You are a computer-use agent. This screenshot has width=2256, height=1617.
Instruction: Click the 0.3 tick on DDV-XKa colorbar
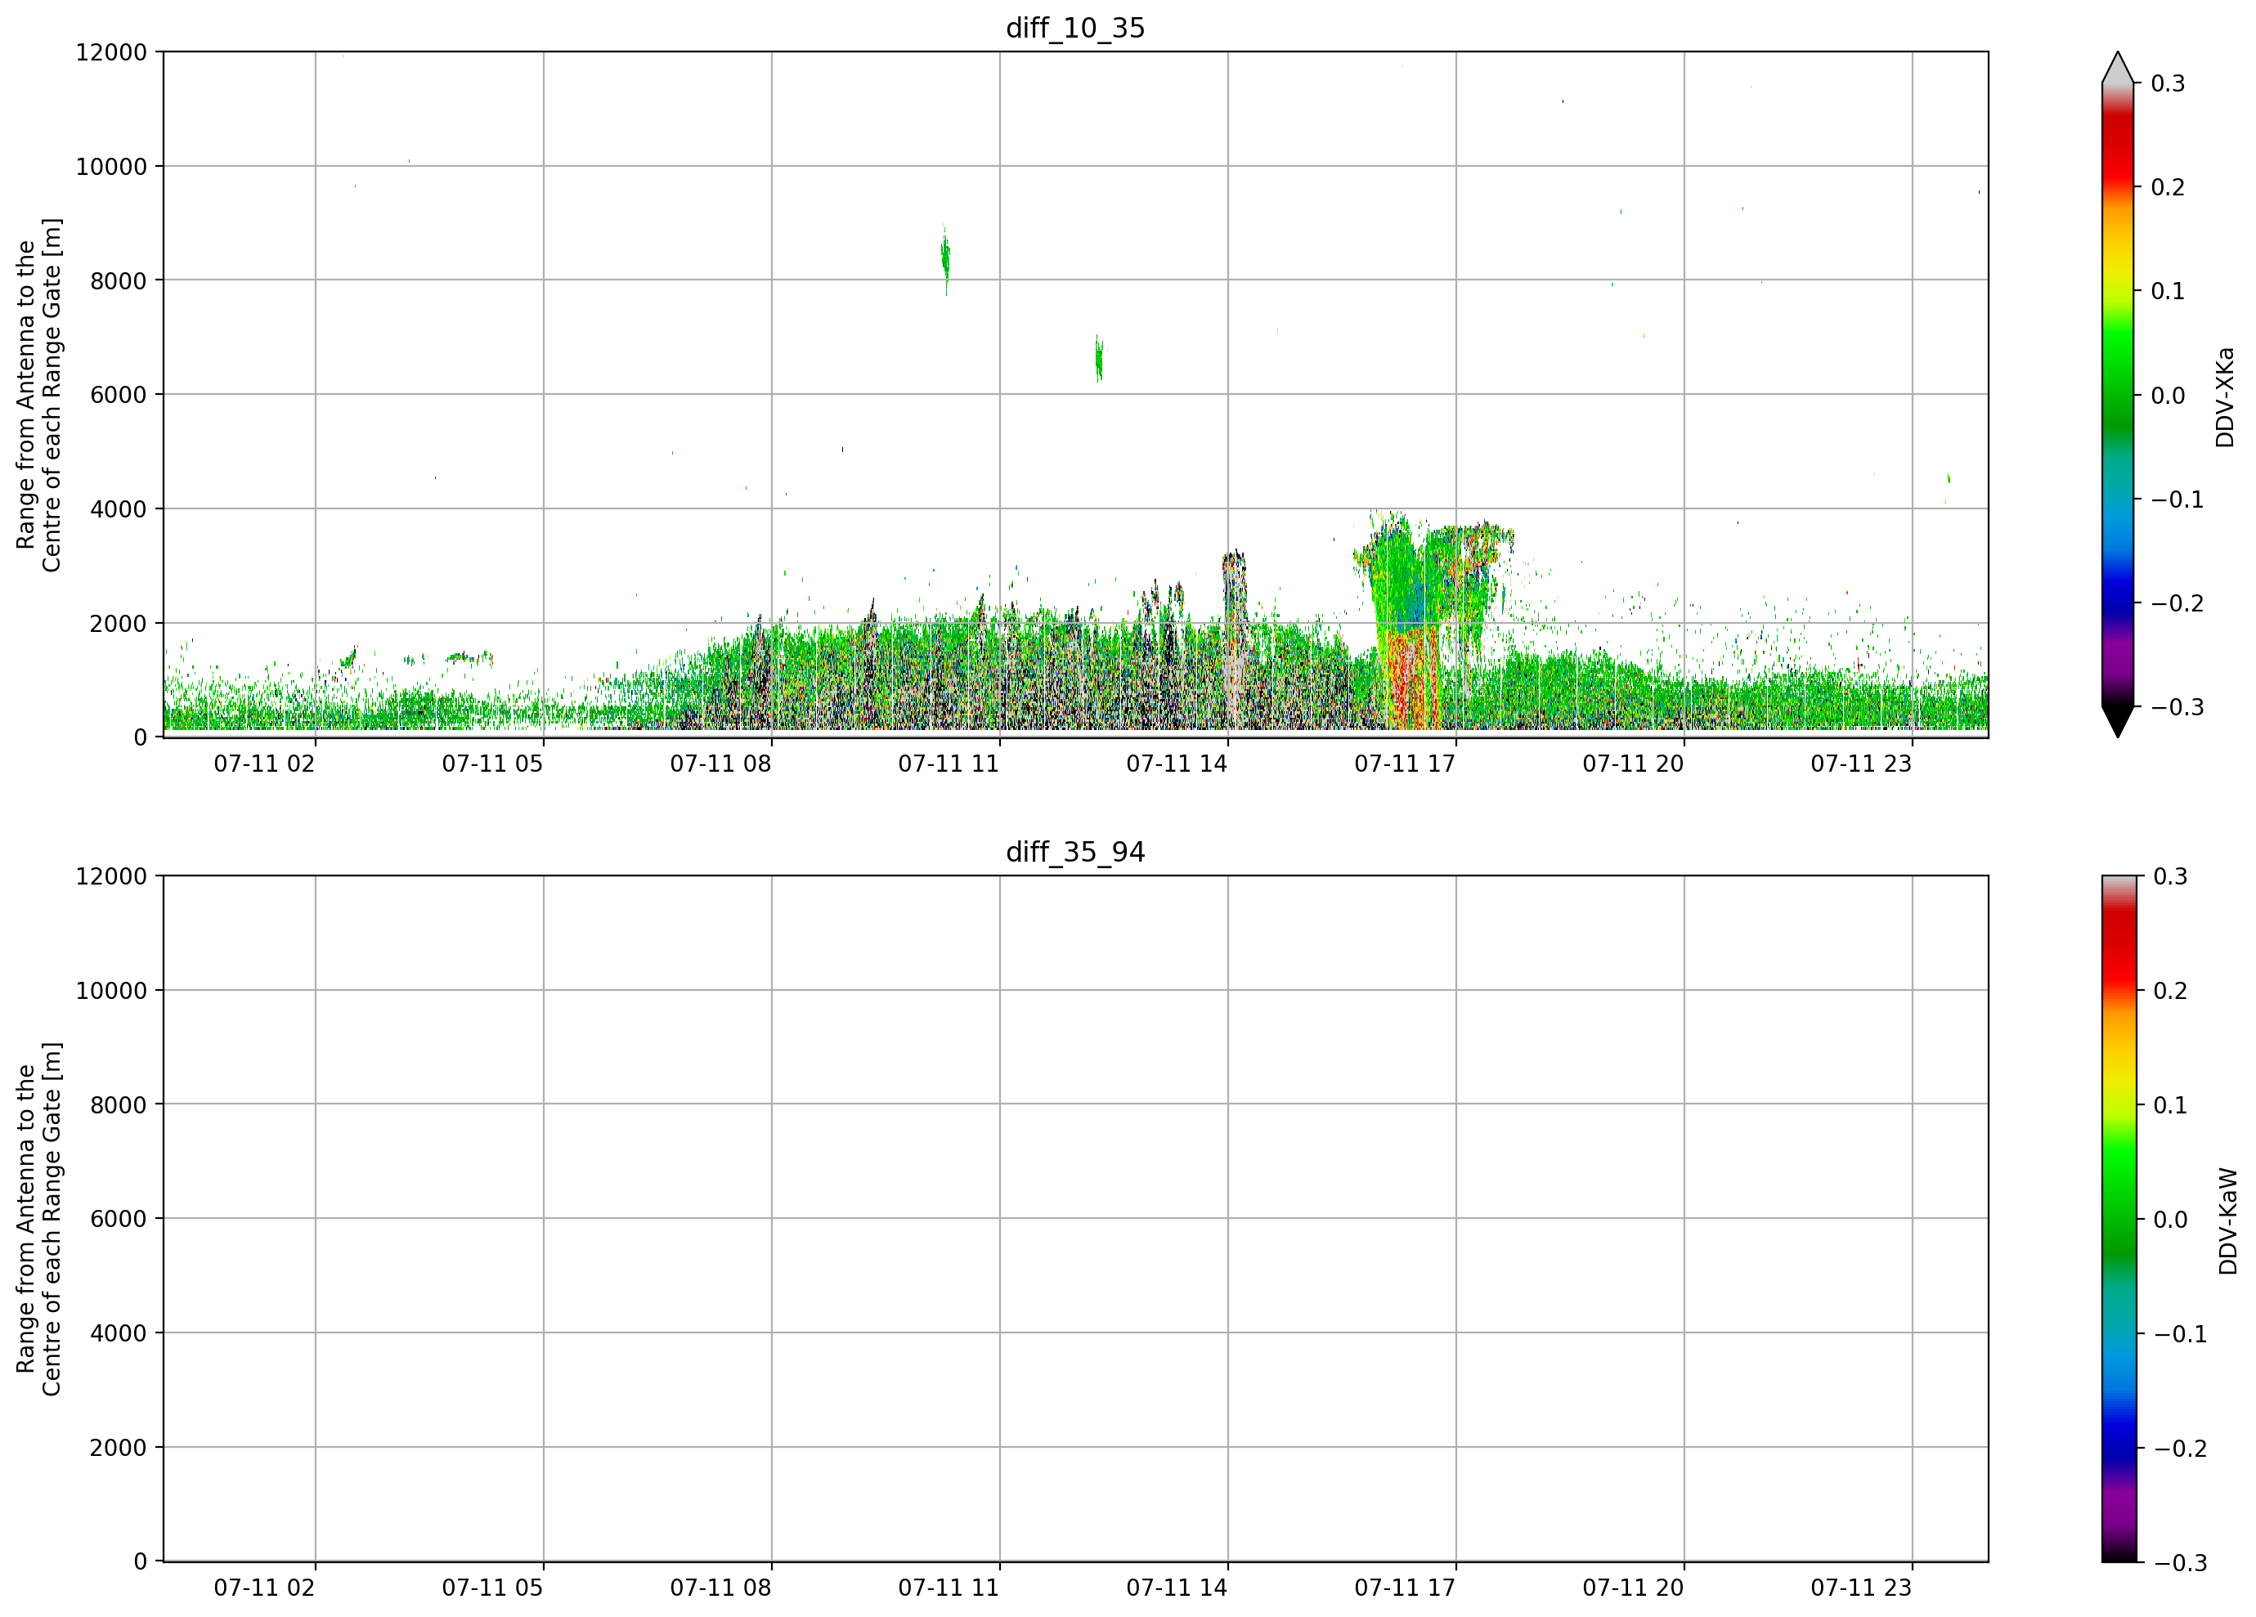[2168, 83]
